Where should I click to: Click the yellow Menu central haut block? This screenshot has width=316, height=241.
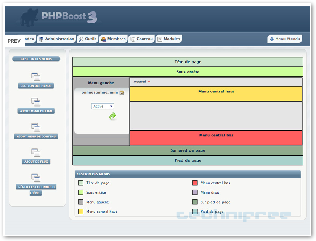216,94
